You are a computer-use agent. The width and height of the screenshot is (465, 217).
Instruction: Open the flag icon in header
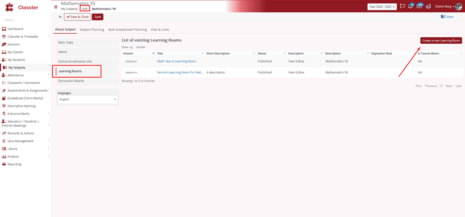[403, 7]
